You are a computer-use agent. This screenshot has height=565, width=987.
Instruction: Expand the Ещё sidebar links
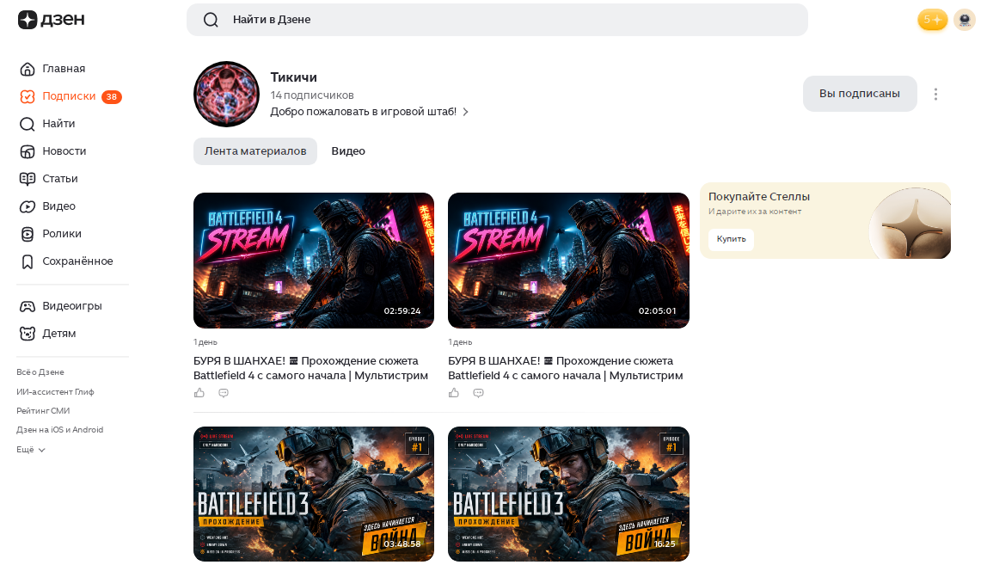click(31, 450)
